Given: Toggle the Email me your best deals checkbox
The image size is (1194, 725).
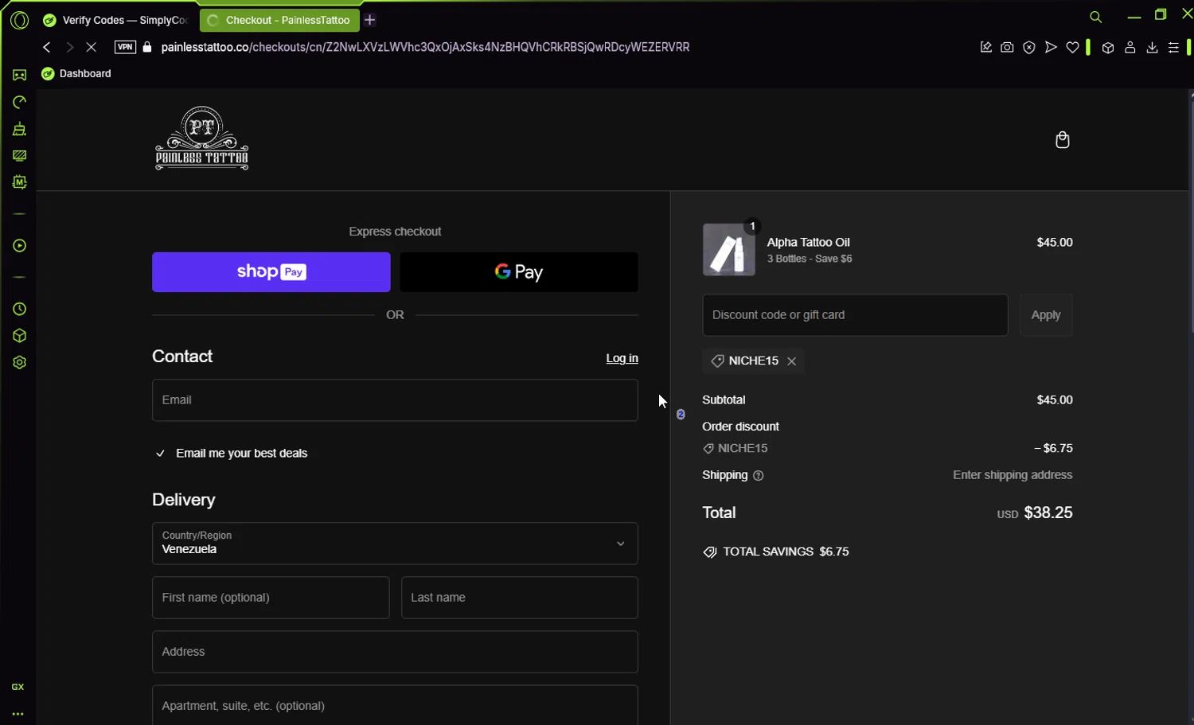Looking at the screenshot, I should coord(160,453).
